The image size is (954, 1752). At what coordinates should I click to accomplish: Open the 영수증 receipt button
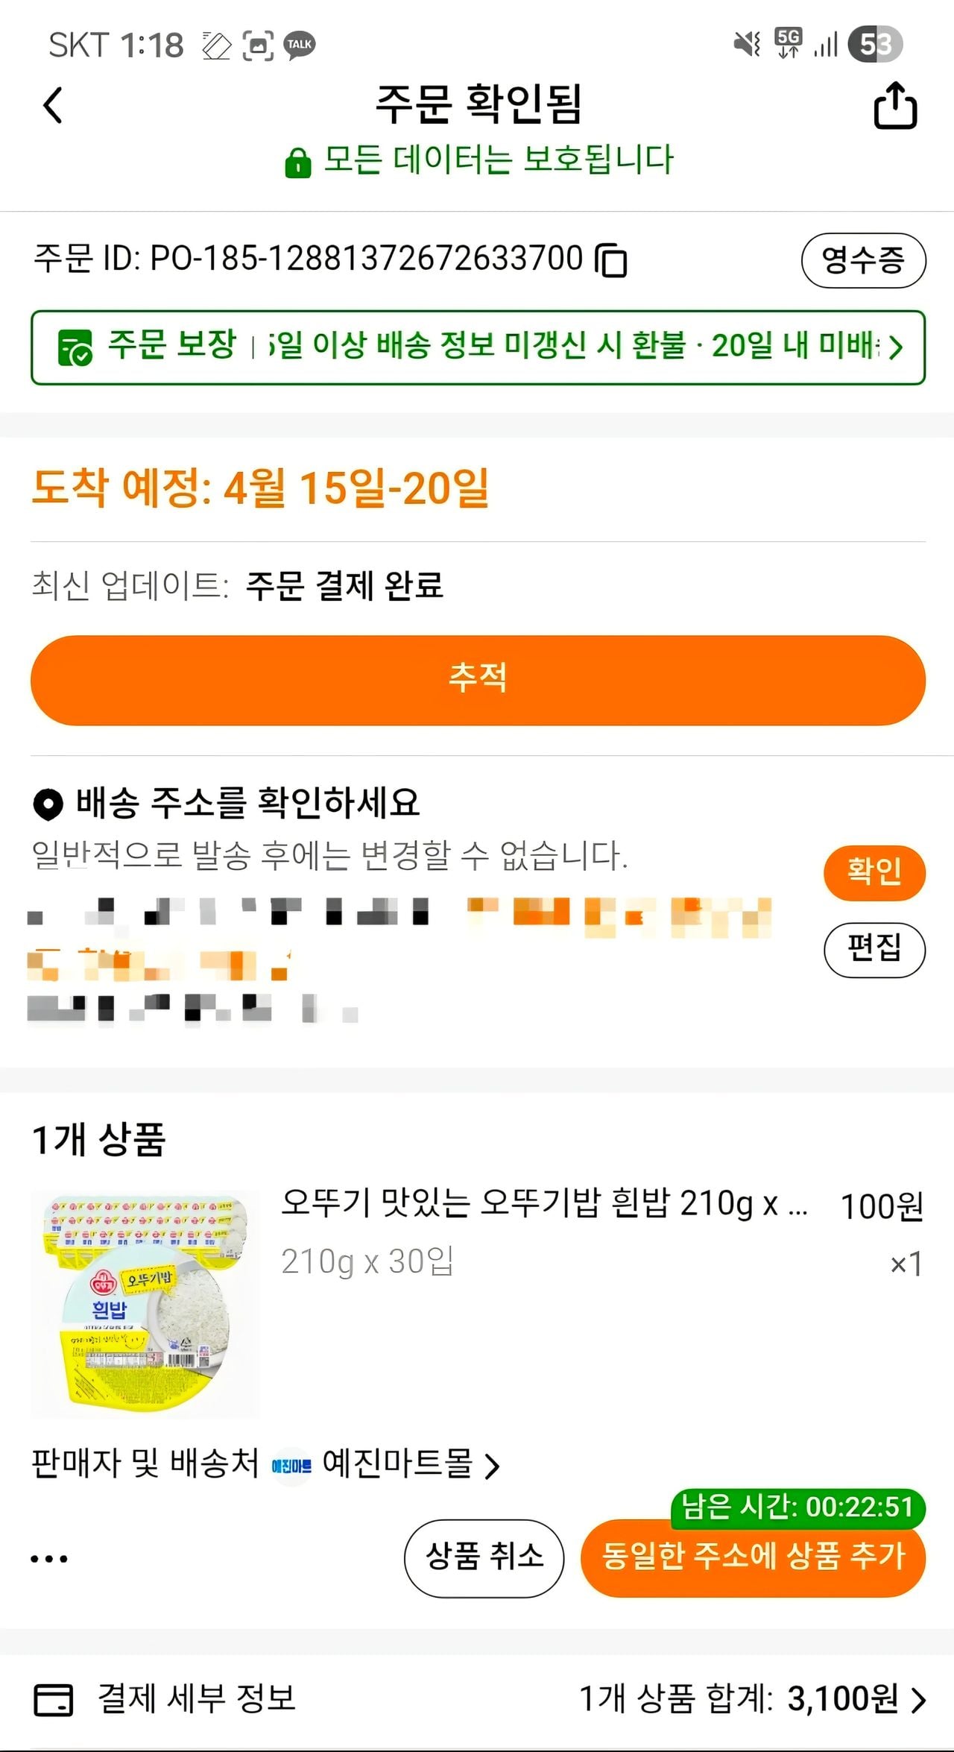[x=863, y=260]
